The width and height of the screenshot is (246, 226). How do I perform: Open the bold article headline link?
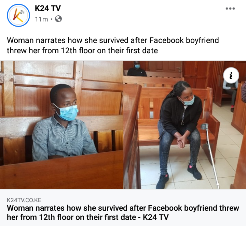[123, 213]
